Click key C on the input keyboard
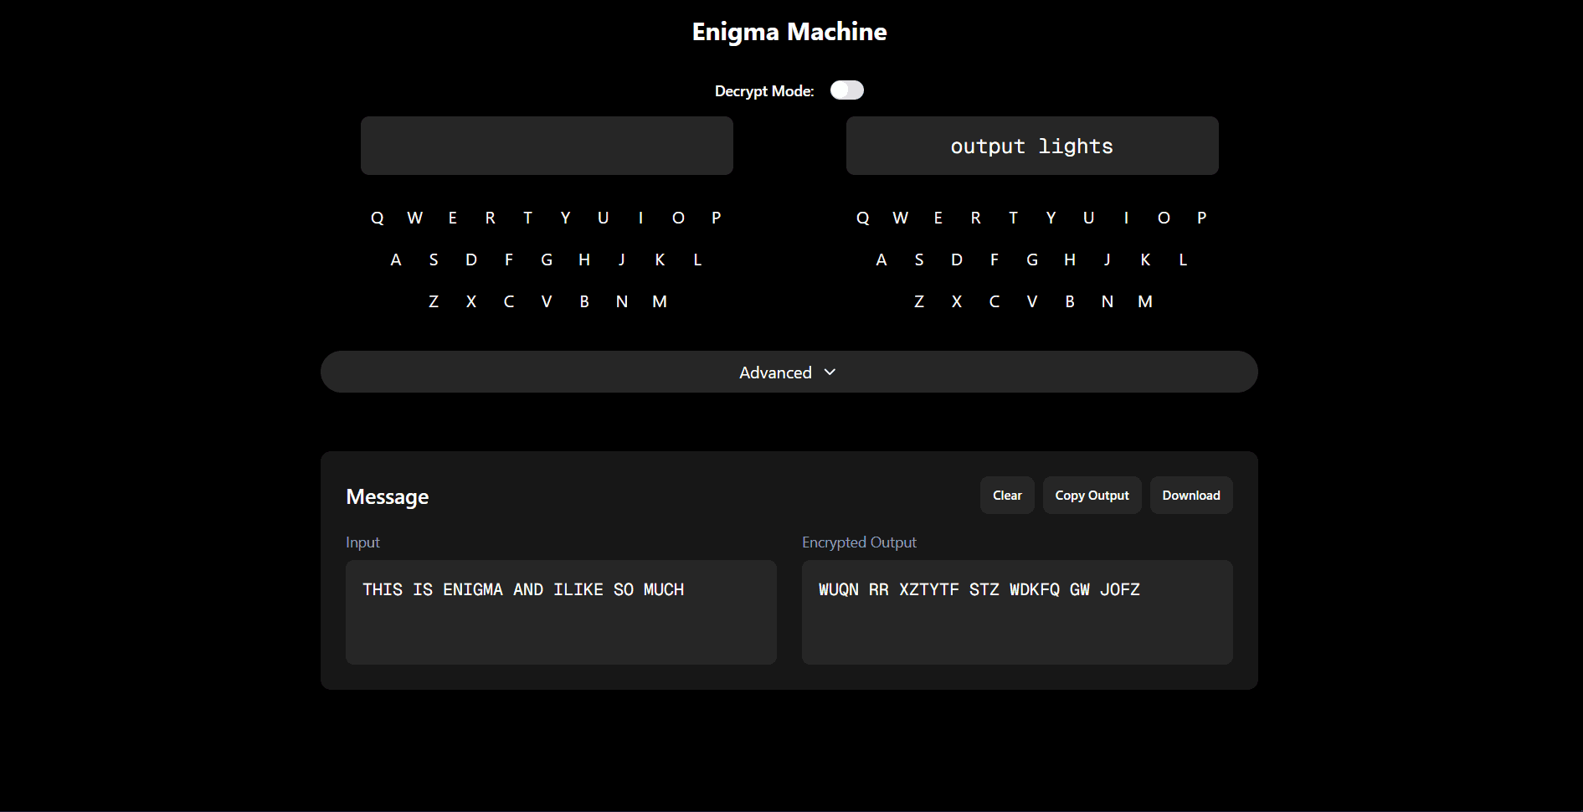 click(509, 301)
